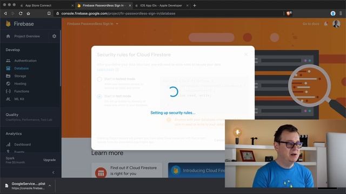Switch to iOS App IDs tab
Image resolution: width=346 pixels, height=194 pixels.
(161, 5)
